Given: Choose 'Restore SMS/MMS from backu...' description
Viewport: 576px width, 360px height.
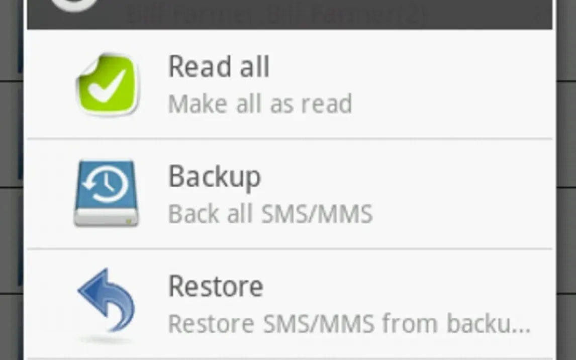Looking at the screenshot, I should coord(349,324).
